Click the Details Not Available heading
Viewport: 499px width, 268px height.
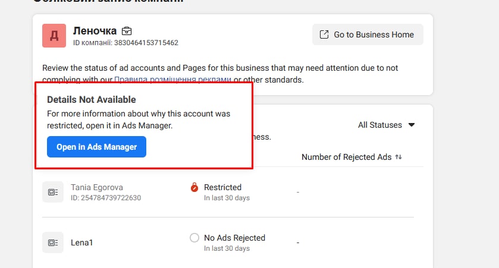[x=92, y=99]
